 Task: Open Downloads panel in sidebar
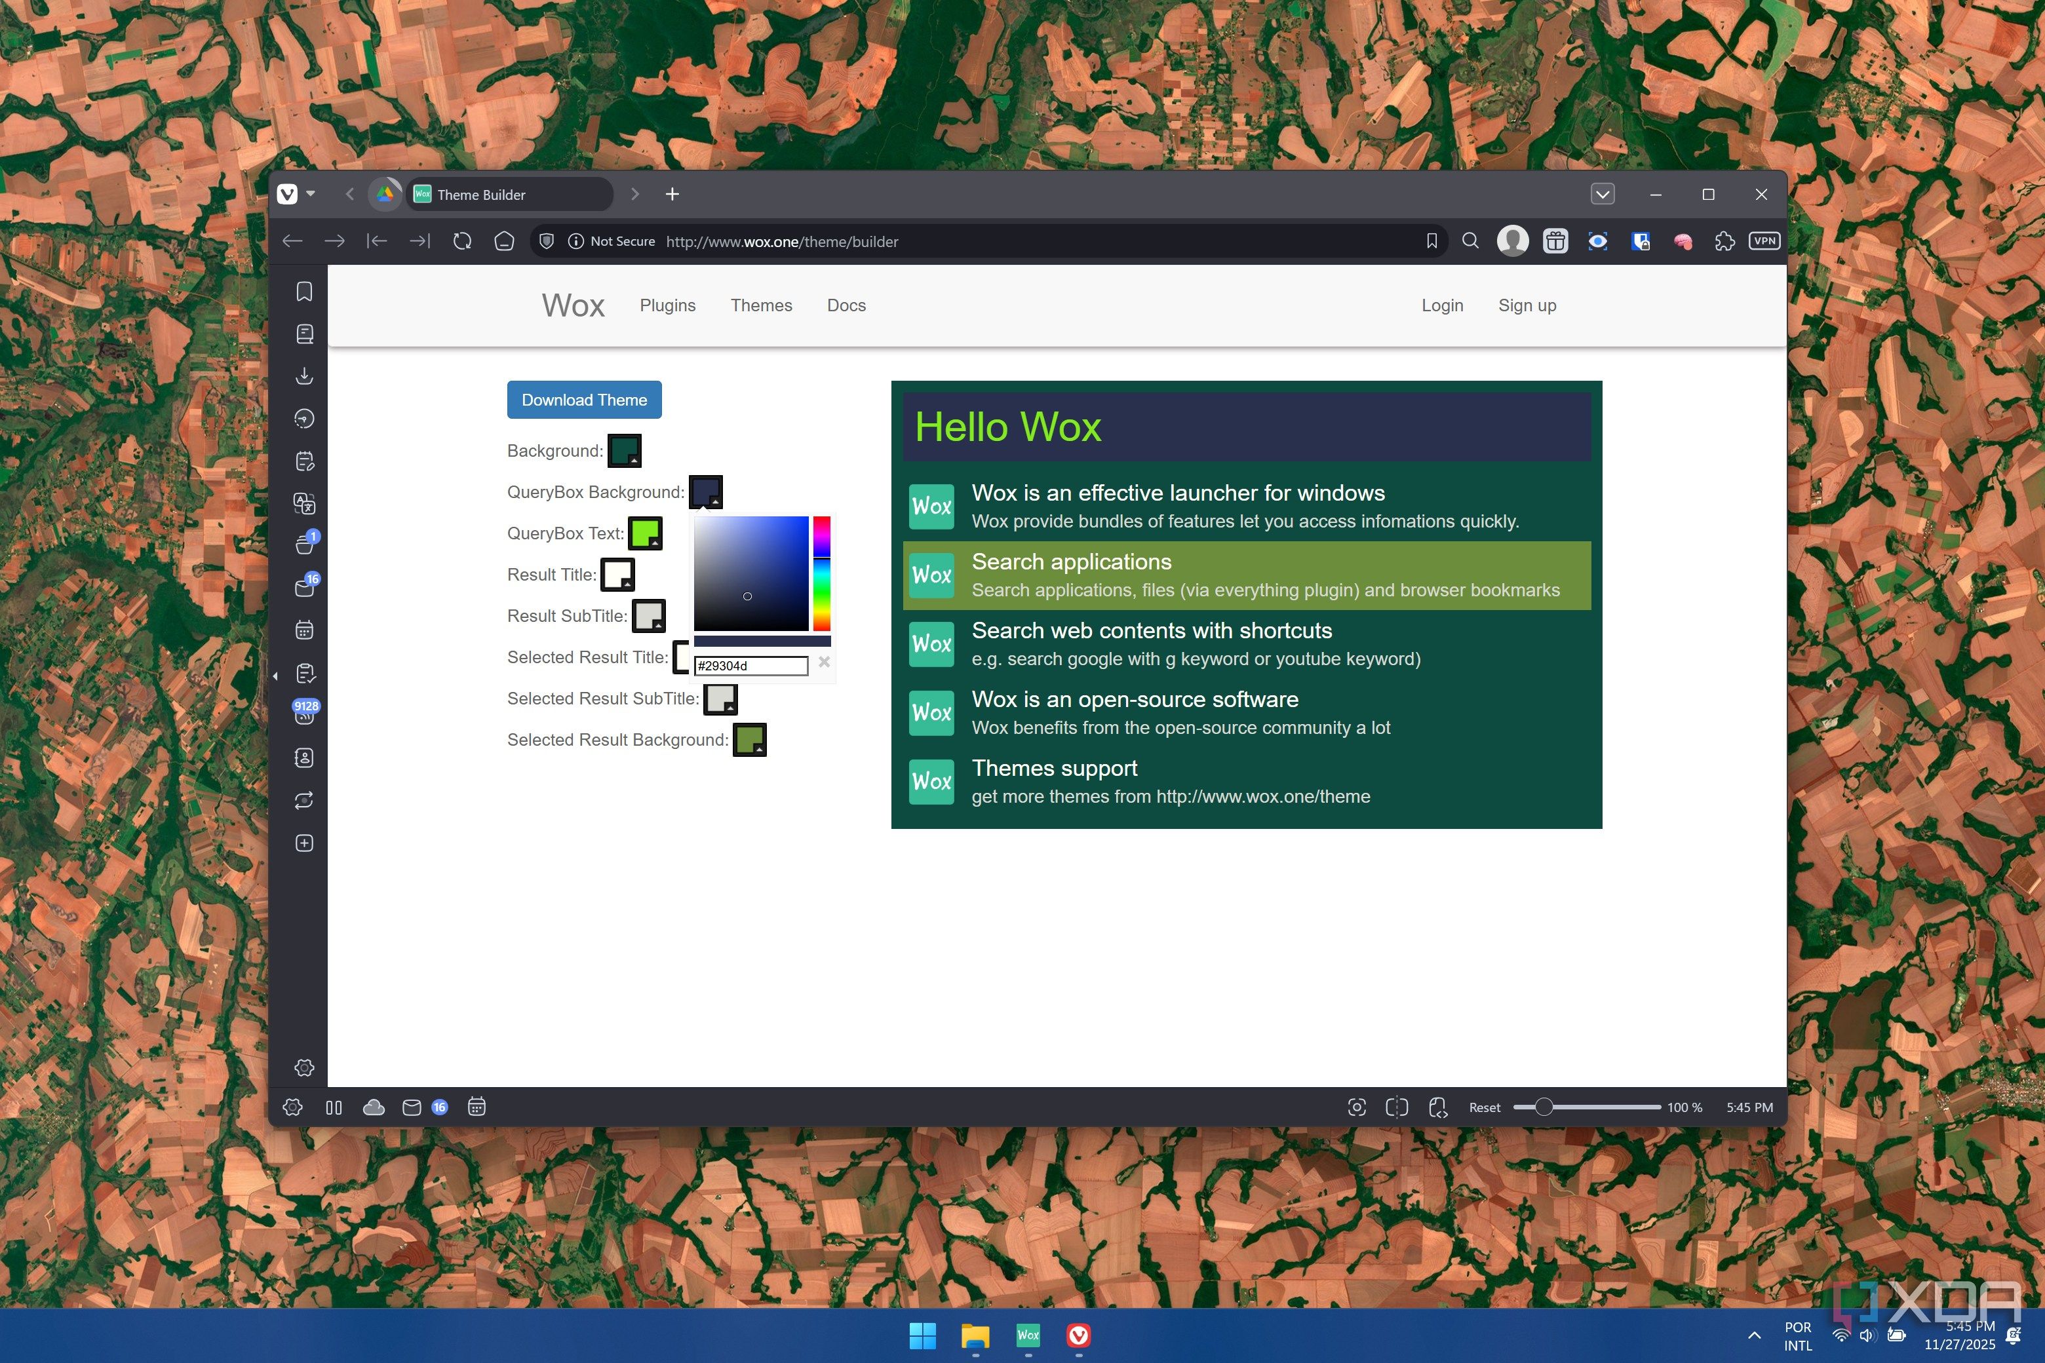click(304, 375)
